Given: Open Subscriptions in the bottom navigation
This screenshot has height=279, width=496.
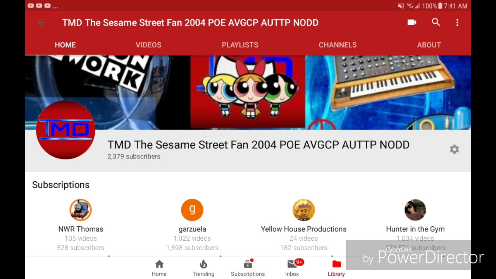Looking at the screenshot, I should [248, 268].
